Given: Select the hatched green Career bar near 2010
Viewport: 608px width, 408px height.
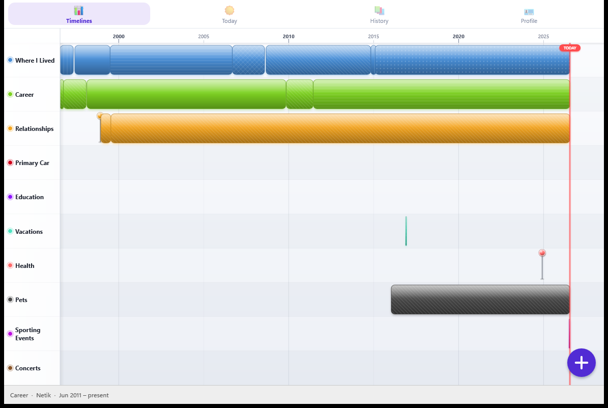Looking at the screenshot, I should pyautogui.click(x=300, y=94).
